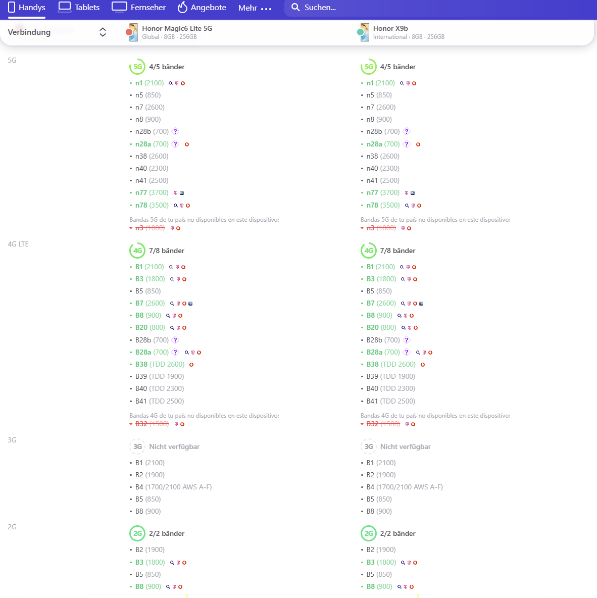
Task: Click the 4G badge under Honor Magic6 Lite
Action: [137, 251]
